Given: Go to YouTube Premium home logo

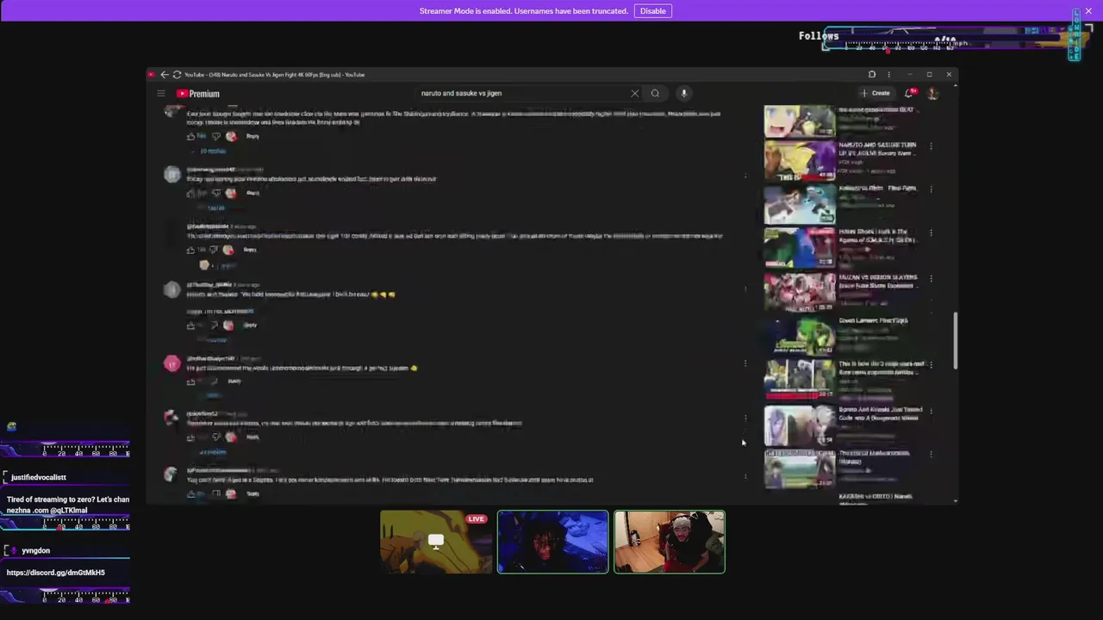Looking at the screenshot, I should pyautogui.click(x=198, y=93).
